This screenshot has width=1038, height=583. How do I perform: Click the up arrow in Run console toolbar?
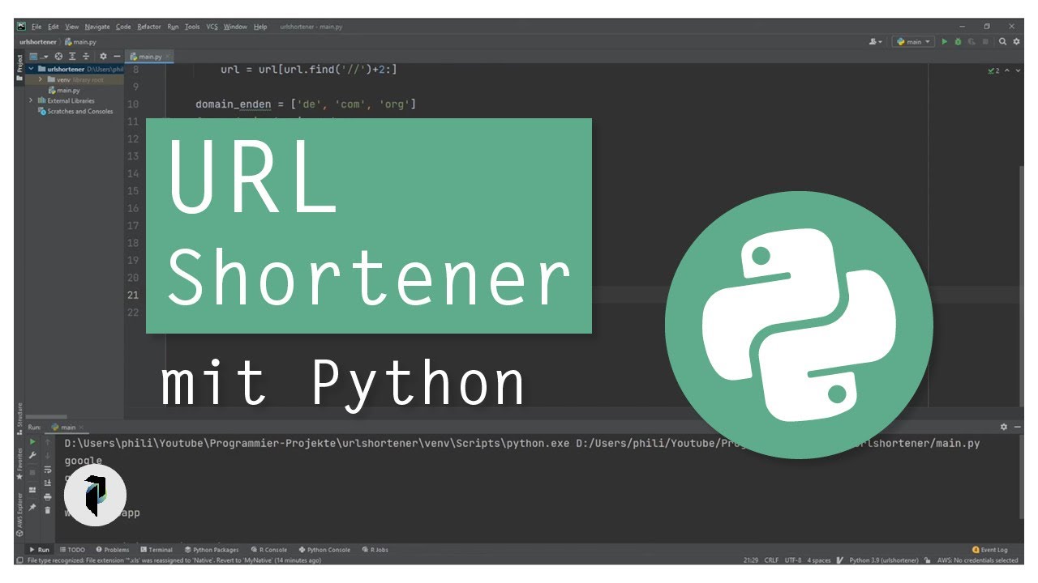[x=48, y=442]
